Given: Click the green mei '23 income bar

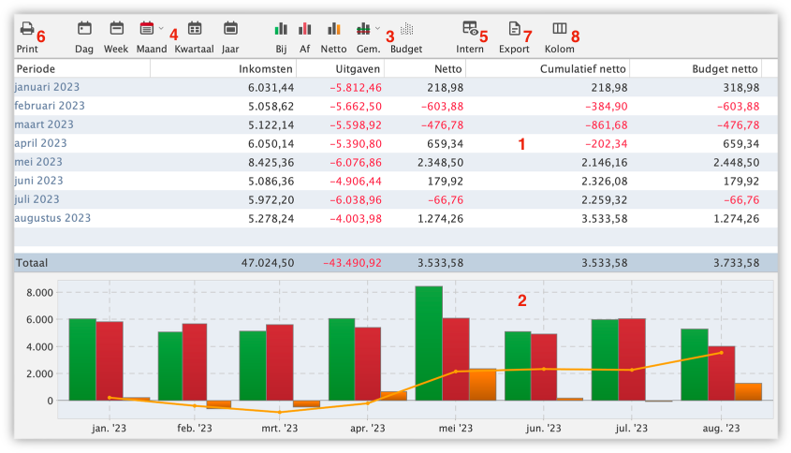Looking at the screenshot, I should [x=429, y=342].
